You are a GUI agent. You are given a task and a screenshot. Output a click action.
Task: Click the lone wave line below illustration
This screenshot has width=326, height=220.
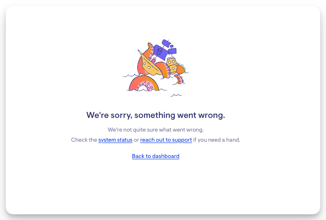pos(176,95)
